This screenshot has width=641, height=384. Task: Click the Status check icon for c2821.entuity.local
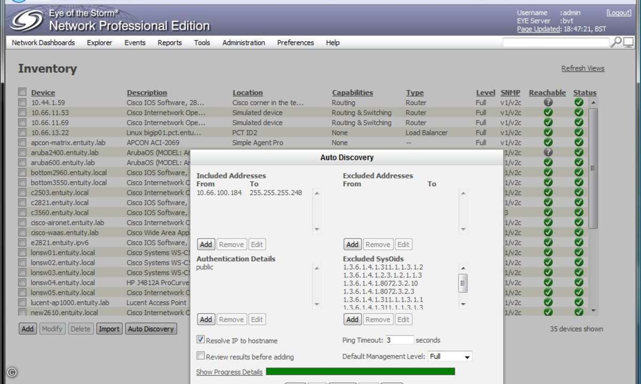click(579, 203)
